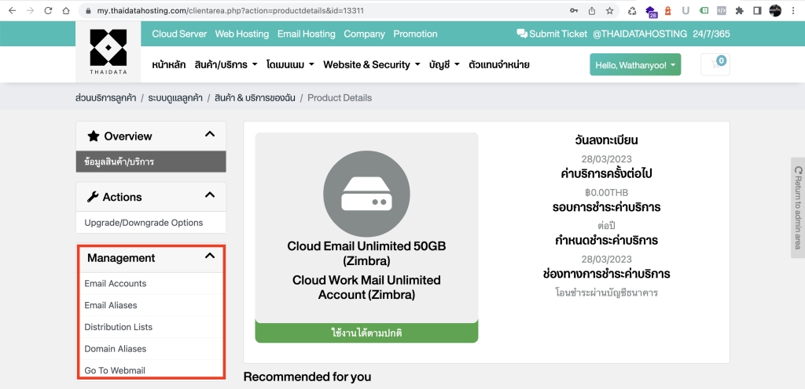Open the browser extensions puzzle icon

739,11
